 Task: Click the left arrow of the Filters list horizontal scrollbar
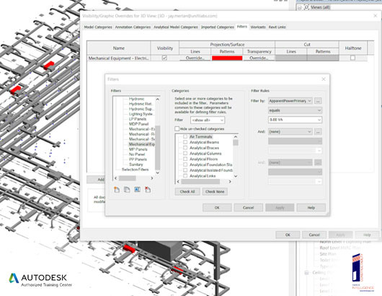point(116,178)
